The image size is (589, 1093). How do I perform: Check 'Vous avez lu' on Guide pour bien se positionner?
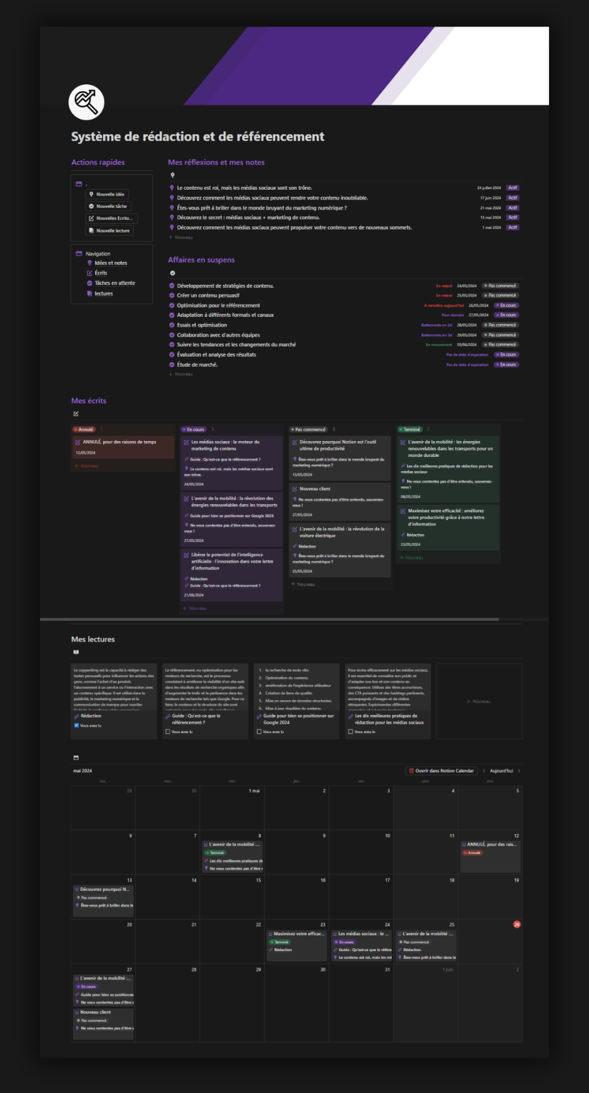(259, 732)
